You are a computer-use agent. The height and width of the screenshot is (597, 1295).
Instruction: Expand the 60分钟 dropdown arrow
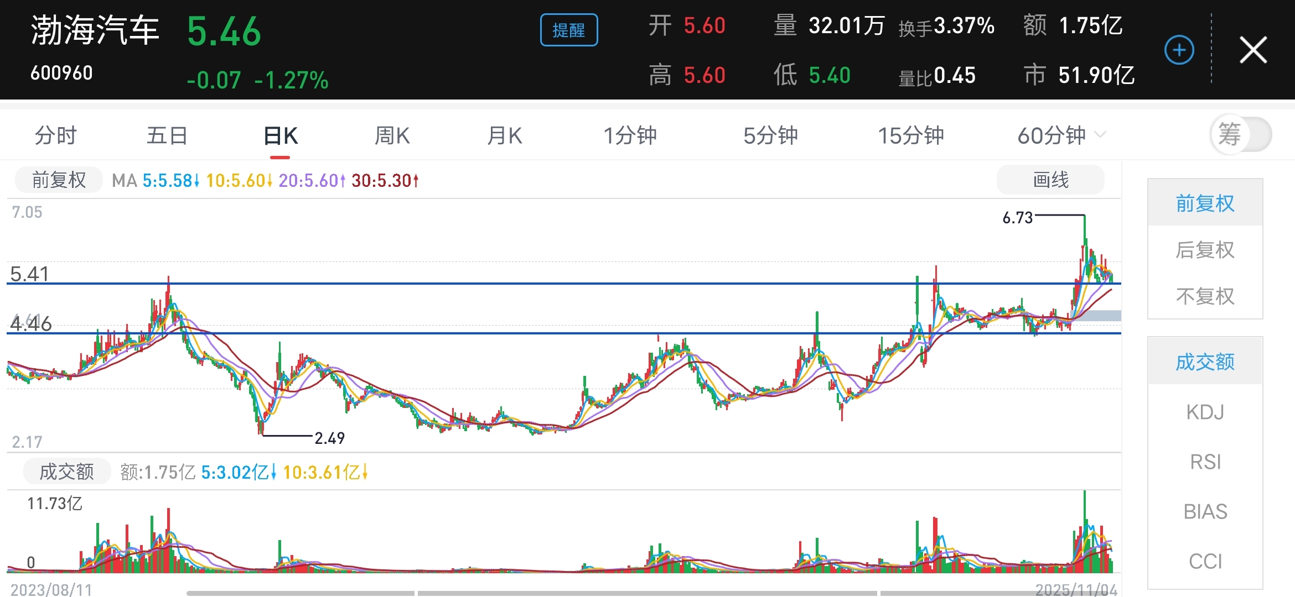(1101, 135)
